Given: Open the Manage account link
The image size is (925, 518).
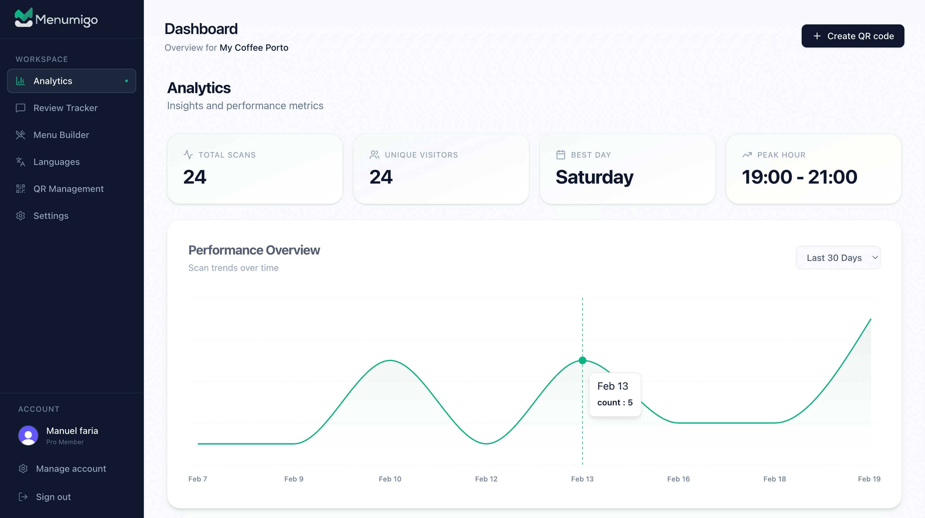Looking at the screenshot, I should pyautogui.click(x=71, y=469).
